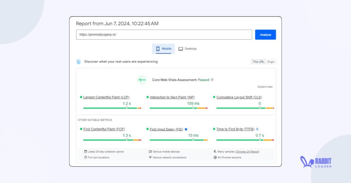
Task: Click the LCP distribution bar
Action: point(112,108)
